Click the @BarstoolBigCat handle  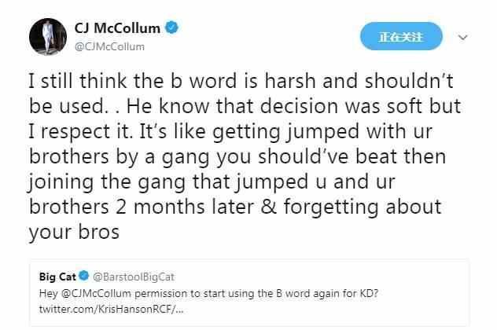point(134,277)
